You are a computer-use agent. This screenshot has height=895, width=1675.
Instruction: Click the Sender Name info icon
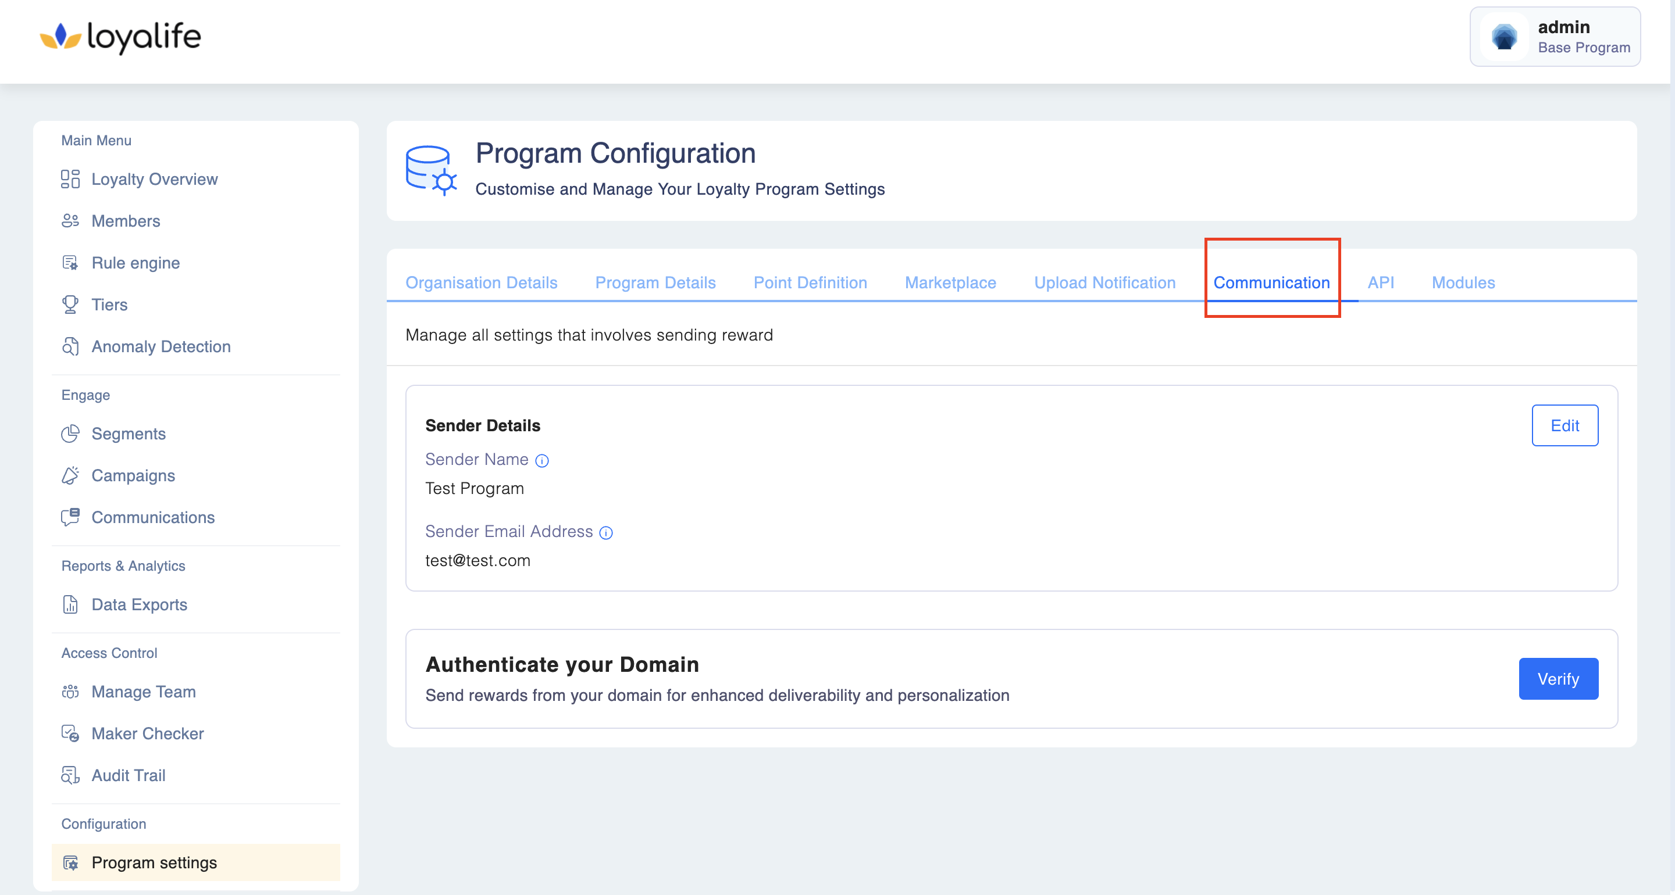[x=541, y=461]
